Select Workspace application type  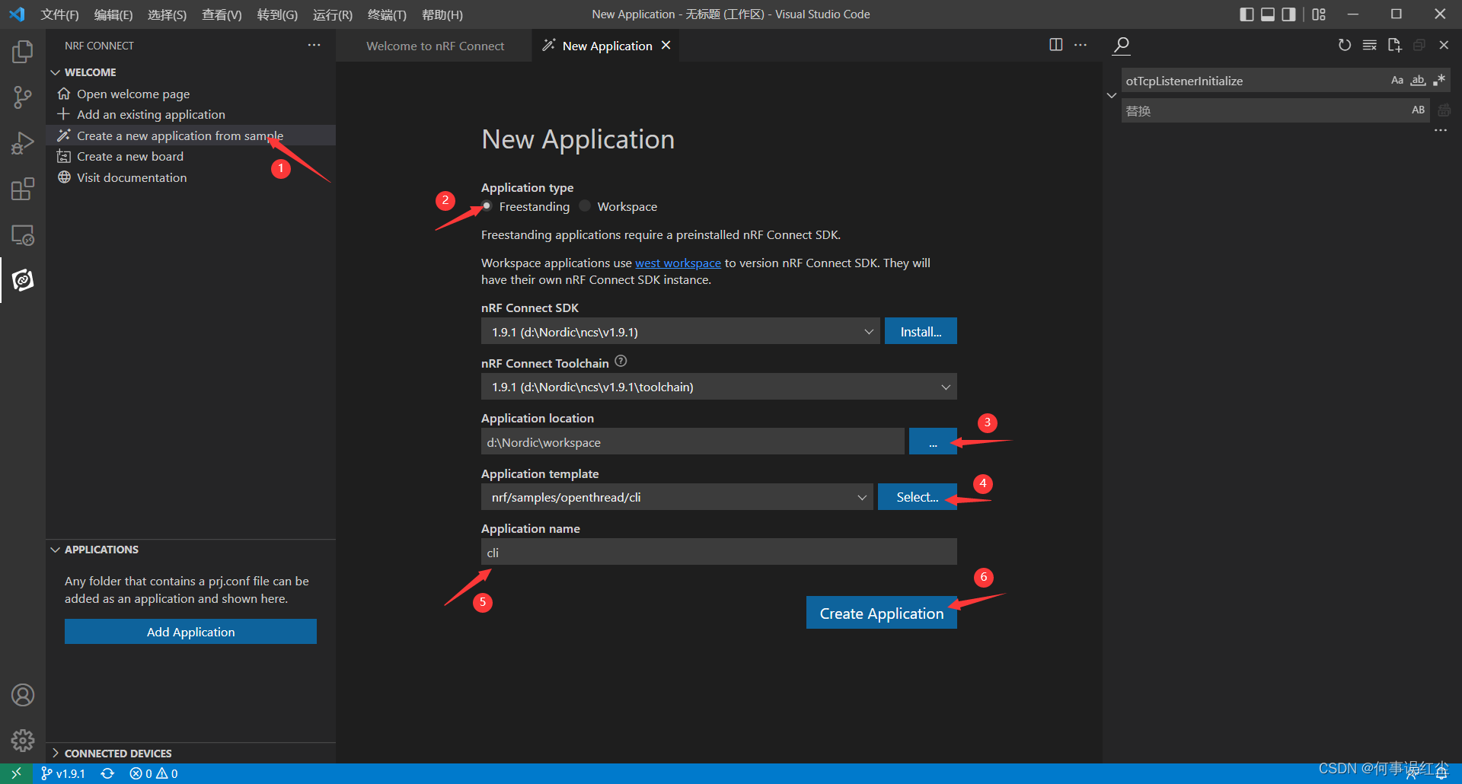tap(585, 206)
